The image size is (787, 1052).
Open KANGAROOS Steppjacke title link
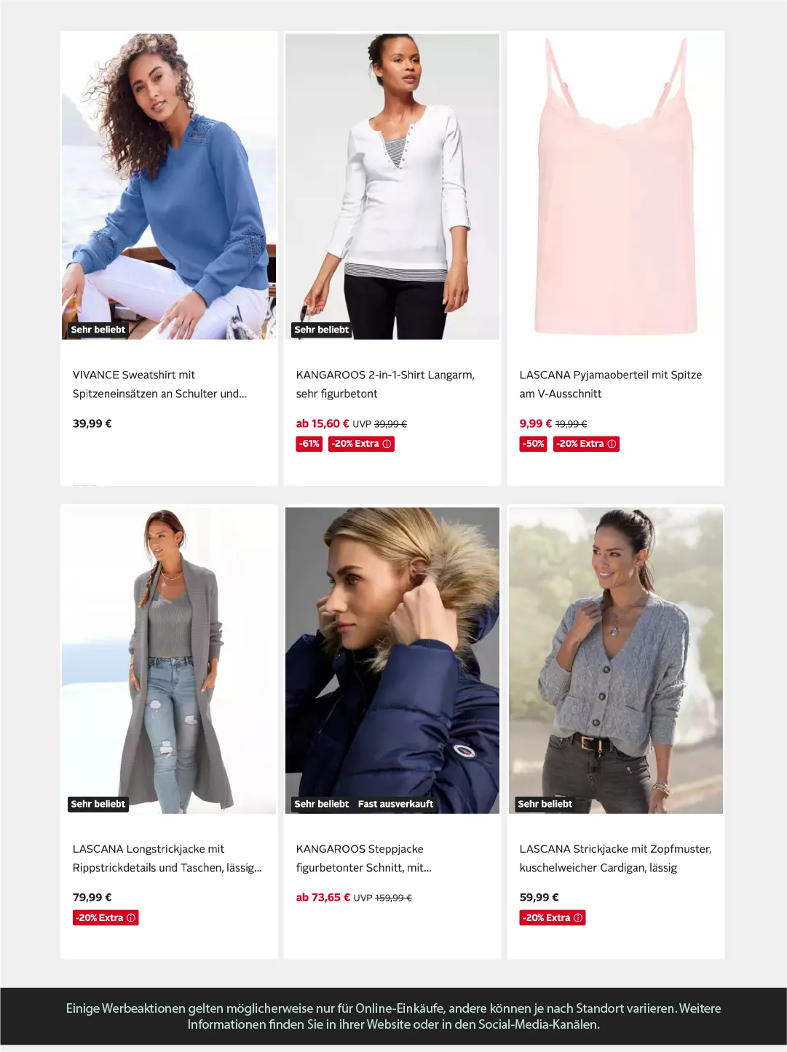[x=363, y=858]
